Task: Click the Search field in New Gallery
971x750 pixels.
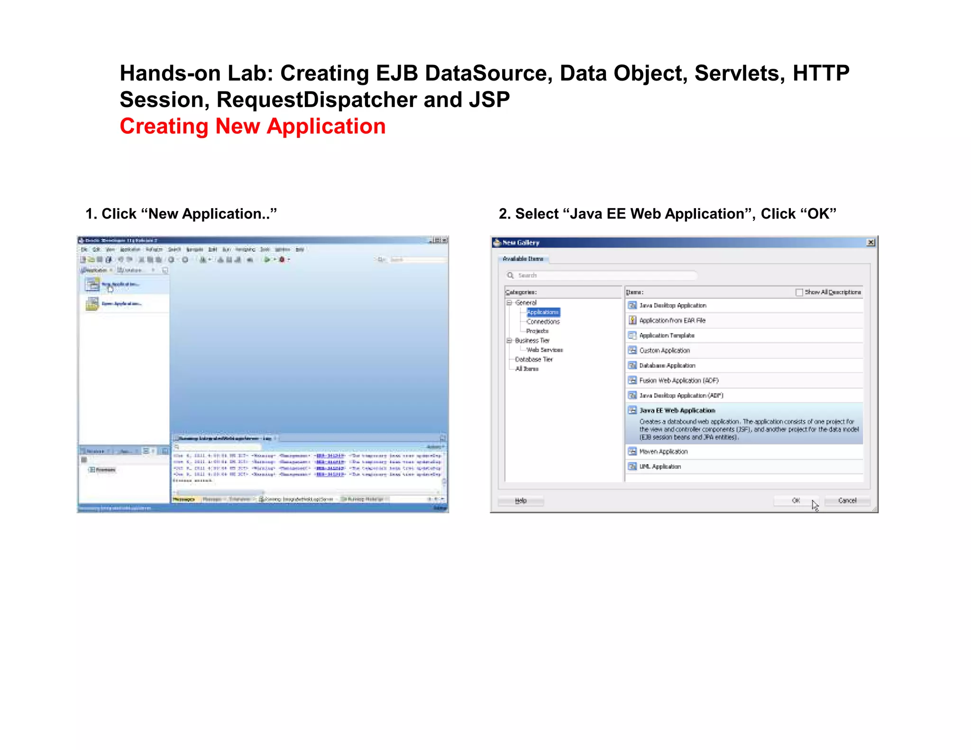Action: 602,275
